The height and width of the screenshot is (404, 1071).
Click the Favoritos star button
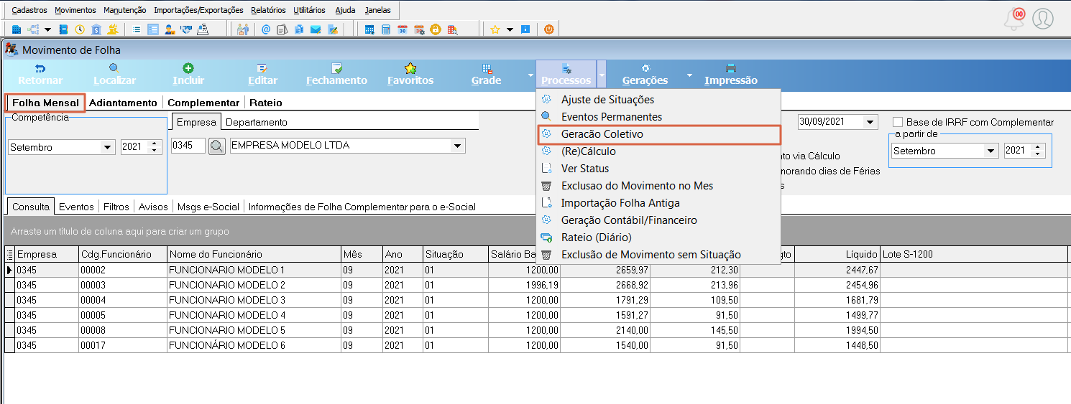[x=410, y=74]
